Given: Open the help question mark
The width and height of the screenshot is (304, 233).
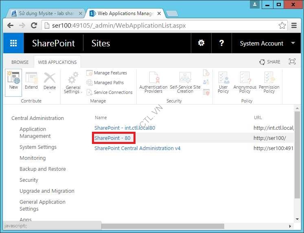Looking at the screenshot, I should [x=221, y=43].
